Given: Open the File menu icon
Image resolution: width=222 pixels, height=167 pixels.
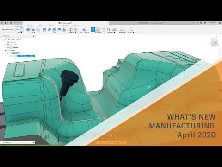Looking at the screenshot, I should (6, 23).
